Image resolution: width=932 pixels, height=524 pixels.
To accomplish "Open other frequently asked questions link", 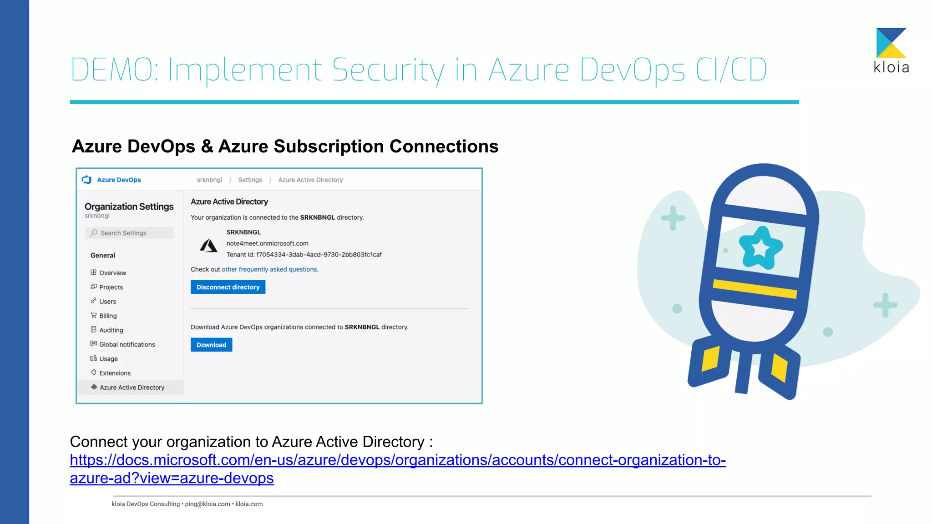I will [x=269, y=269].
